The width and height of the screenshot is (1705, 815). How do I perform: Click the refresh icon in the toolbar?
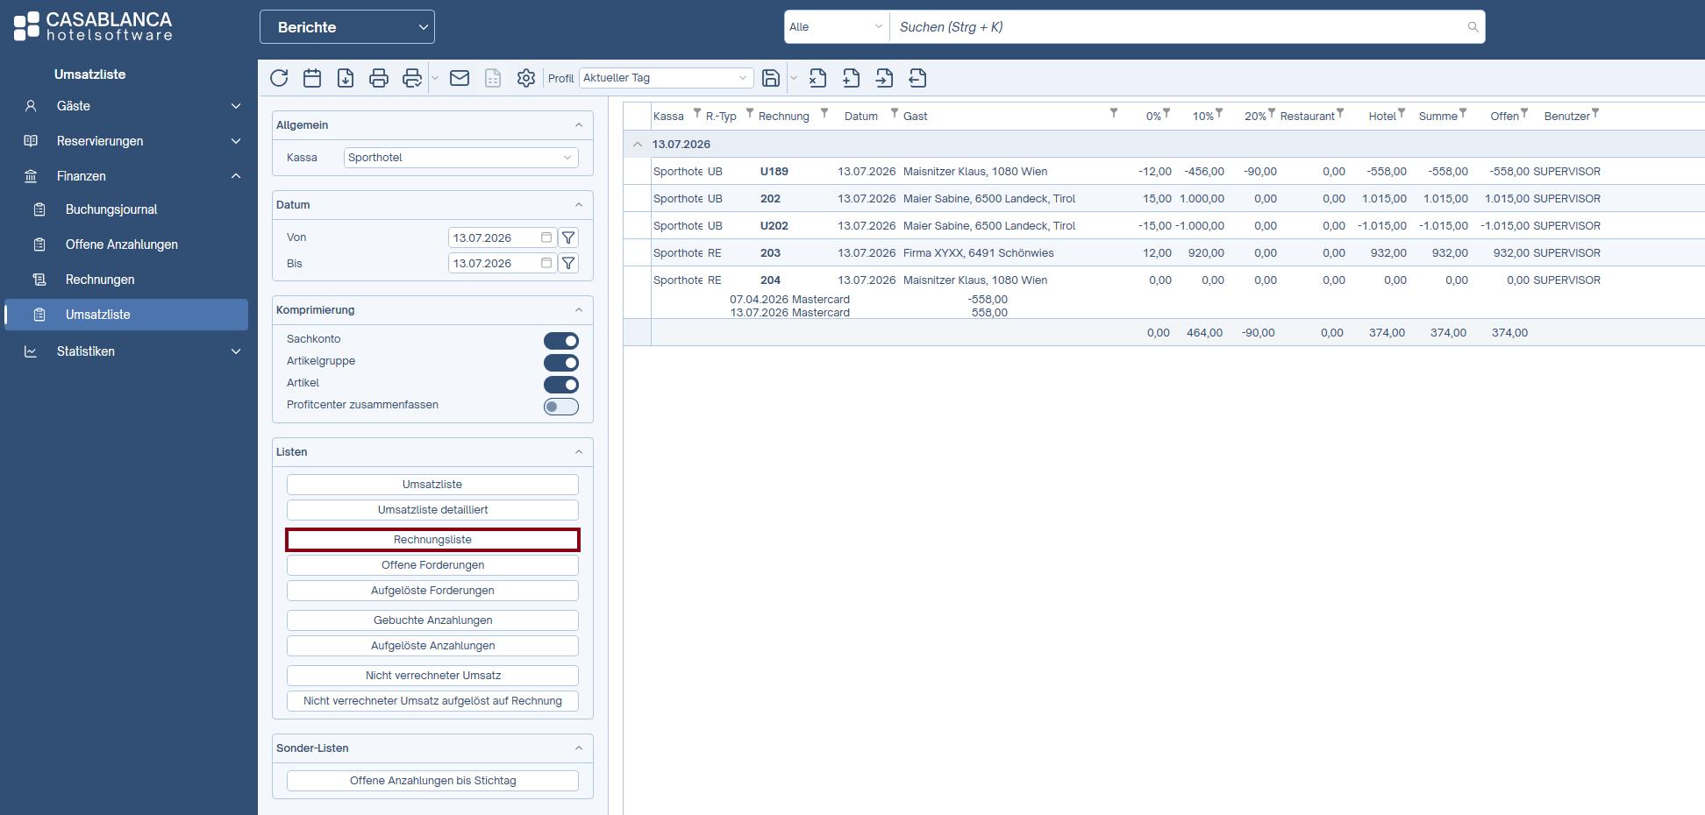click(279, 78)
